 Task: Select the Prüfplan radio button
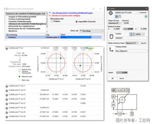pos(51,22)
